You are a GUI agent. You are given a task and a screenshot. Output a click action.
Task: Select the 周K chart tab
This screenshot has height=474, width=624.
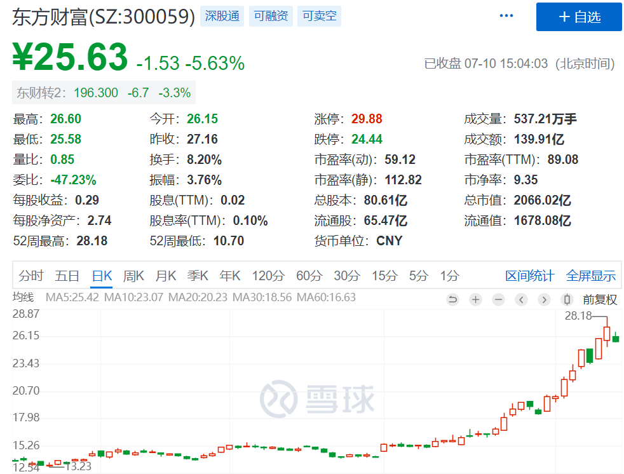click(x=133, y=275)
